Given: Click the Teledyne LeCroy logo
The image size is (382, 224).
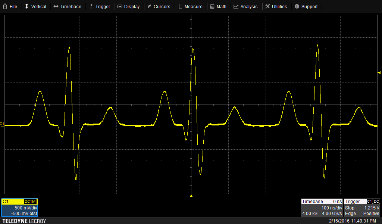Looking at the screenshot, I should click(24, 221).
